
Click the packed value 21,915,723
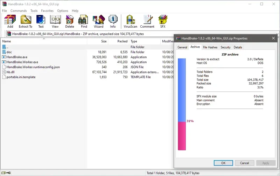click(120, 72)
